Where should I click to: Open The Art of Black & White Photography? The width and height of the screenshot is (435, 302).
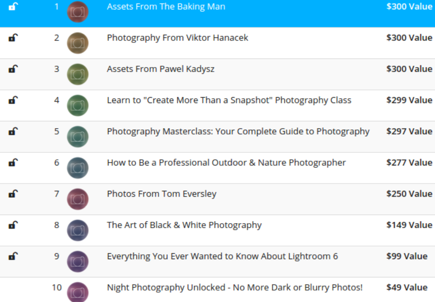pyautogui.click(x=184, y=225)
